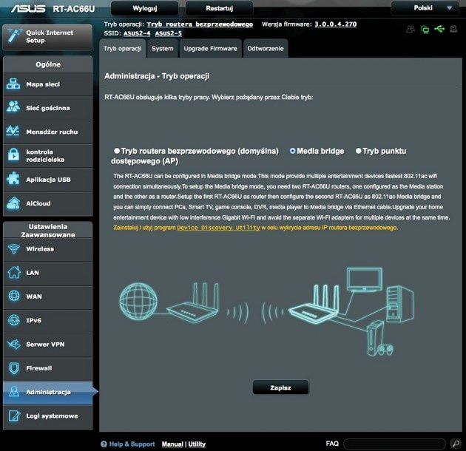Click the green USB status icon
This screenshot has width=466, height=451.
tap(439, 29)
